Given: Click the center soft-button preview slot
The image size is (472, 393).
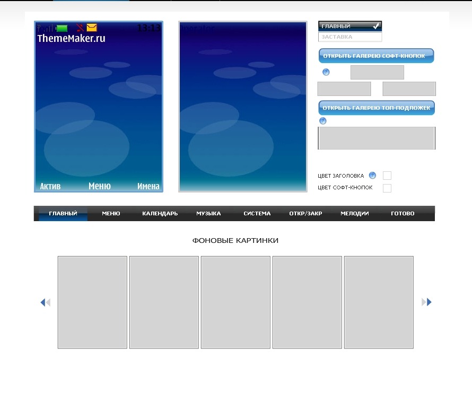Looking at the screenshot, I should pos(377,72).
